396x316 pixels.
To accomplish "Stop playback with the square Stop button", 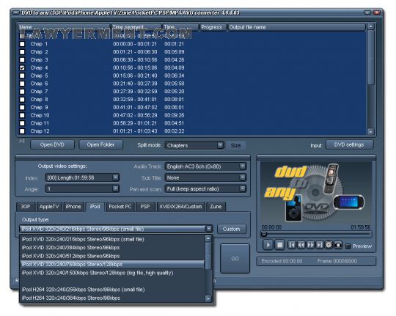I will point(280,245).
